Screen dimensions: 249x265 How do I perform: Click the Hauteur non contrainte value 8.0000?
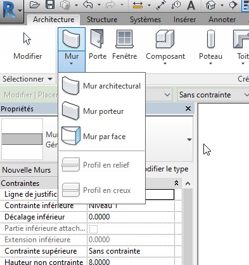(131, 262)
